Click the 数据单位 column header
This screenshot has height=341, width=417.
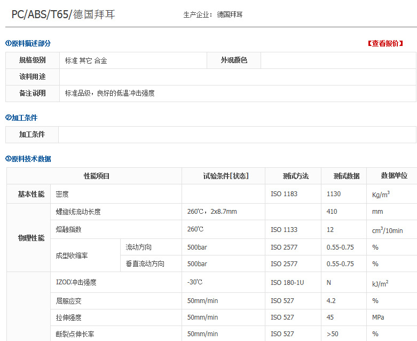pos(394,176)
